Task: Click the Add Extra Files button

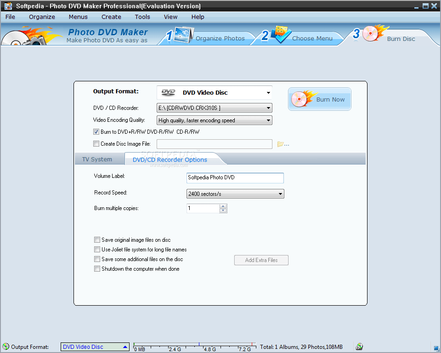Action: pyautogui.click(x=261, y=260)
